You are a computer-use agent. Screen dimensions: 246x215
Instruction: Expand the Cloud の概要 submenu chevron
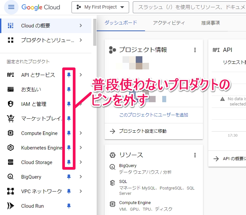tap(81, 25)
